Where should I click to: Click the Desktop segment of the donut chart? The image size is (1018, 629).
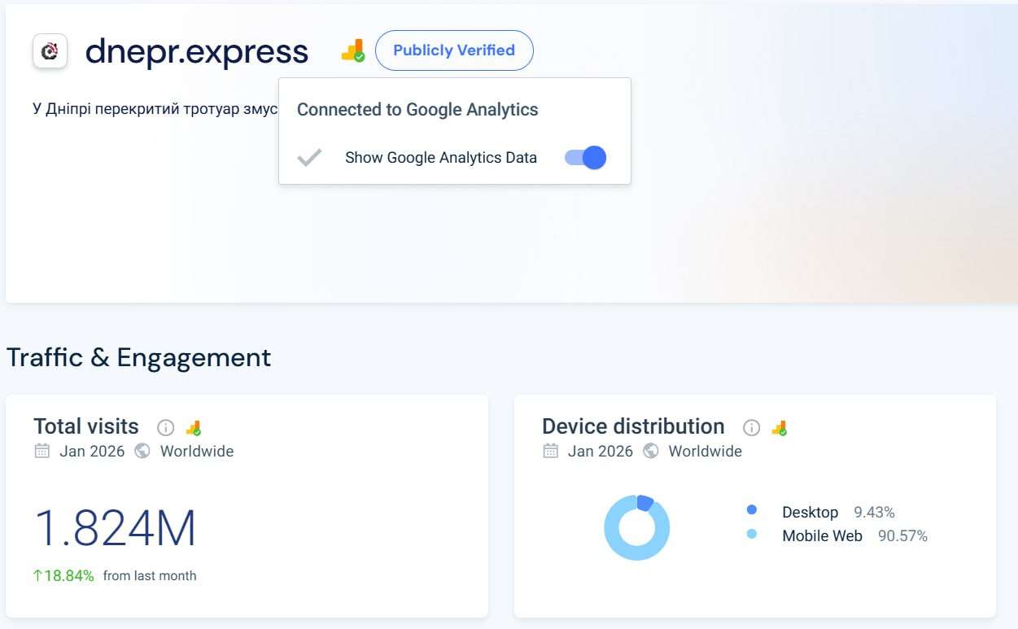coord(644,503)
